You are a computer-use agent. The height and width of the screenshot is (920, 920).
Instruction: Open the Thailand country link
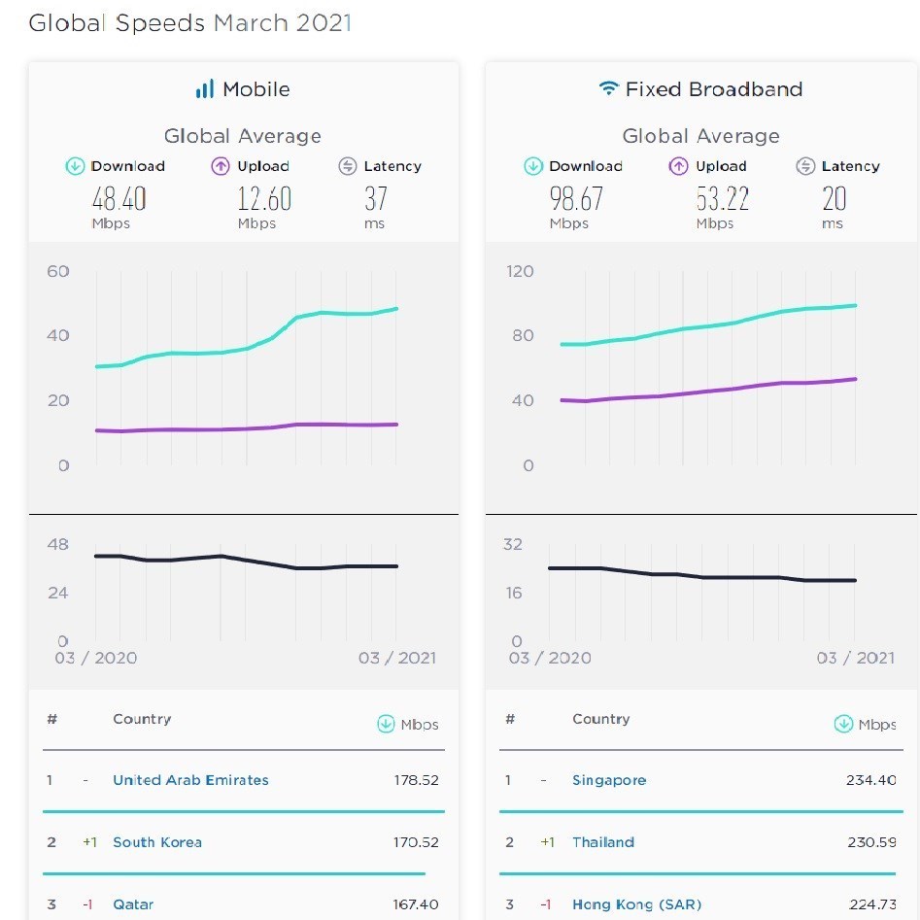pyautogui.click(x=603, y=842)
